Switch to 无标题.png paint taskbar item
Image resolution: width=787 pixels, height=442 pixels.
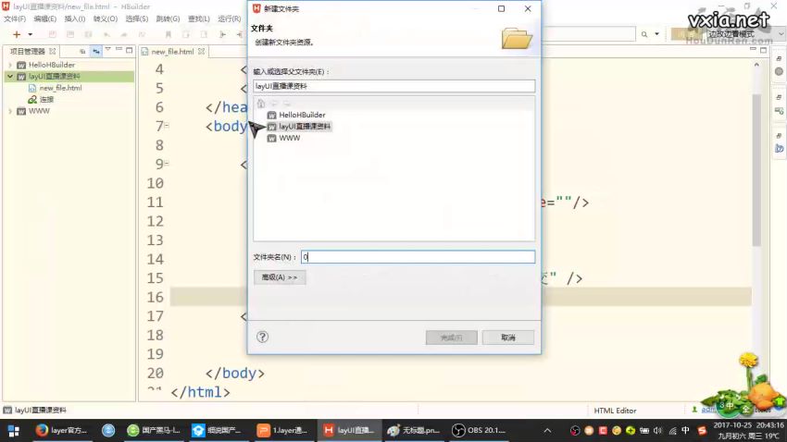[414, 431]
